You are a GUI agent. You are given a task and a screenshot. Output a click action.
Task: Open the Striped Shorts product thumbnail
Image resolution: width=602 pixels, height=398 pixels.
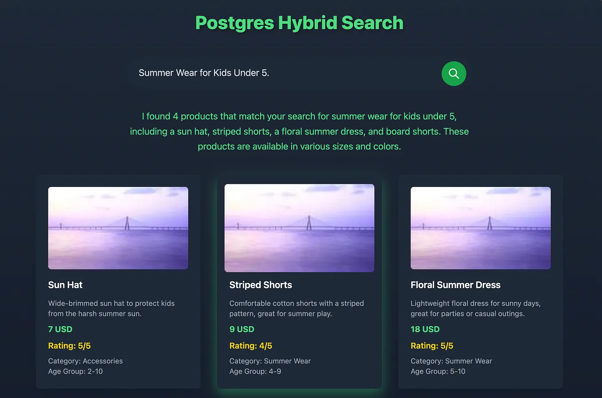299,228
